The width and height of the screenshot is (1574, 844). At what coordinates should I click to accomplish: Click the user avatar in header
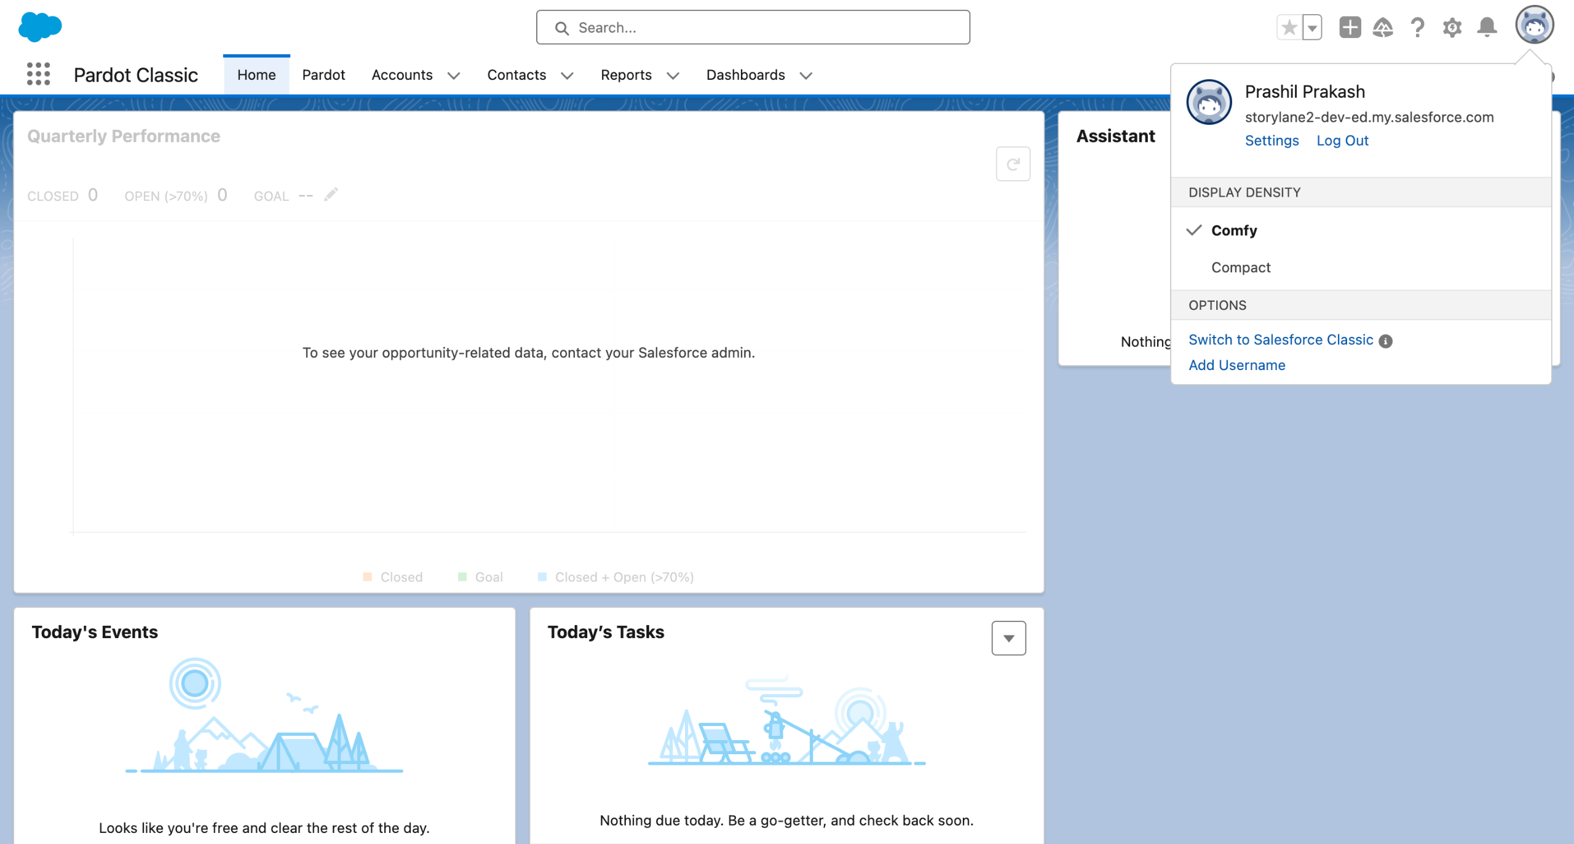[x=1534, y=25]
